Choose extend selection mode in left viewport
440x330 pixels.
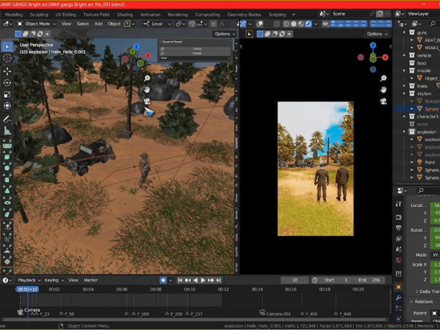25,34
